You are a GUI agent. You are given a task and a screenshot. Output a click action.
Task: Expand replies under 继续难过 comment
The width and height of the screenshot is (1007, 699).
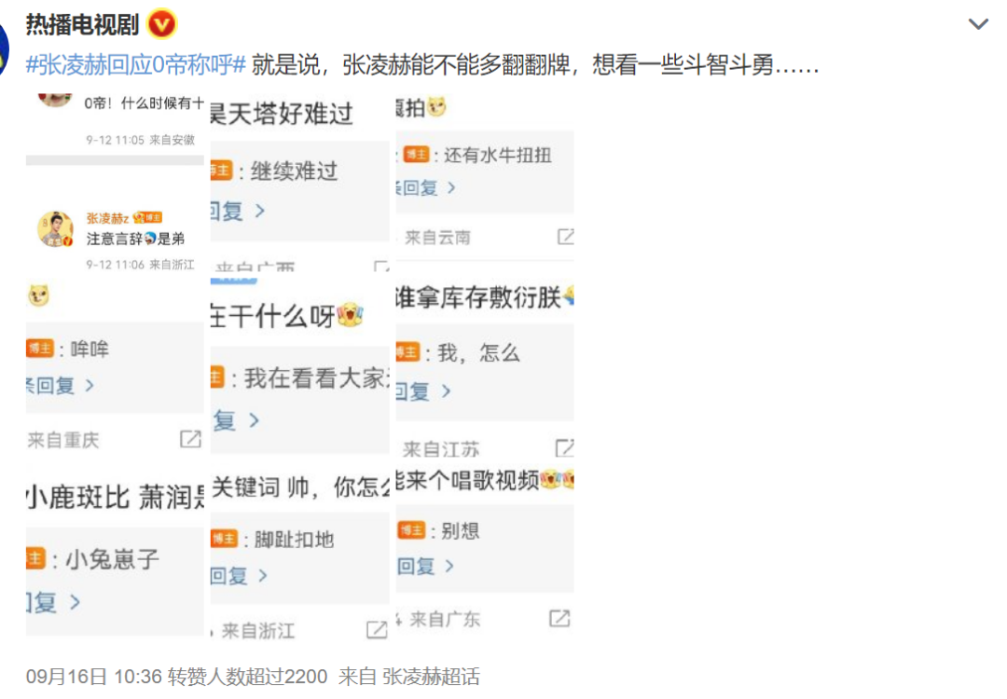[x=237, y=211]
